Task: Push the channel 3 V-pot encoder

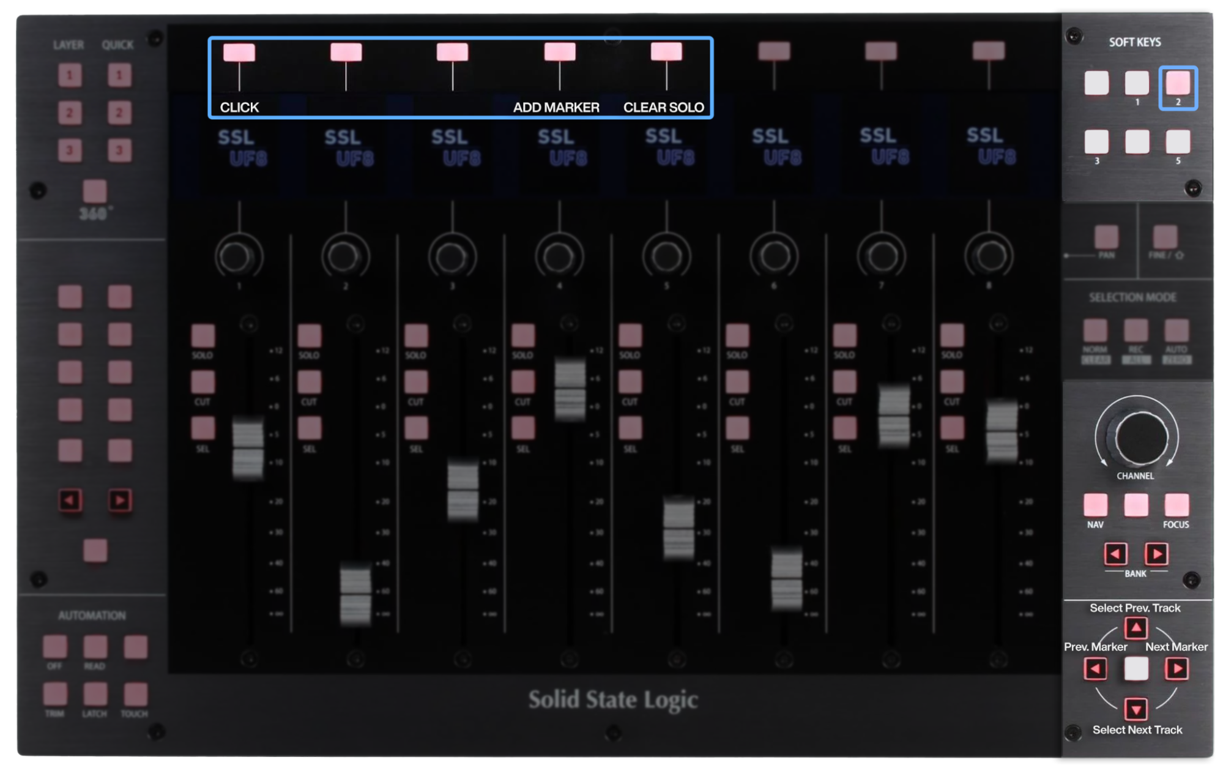Action: pos(452,257)
